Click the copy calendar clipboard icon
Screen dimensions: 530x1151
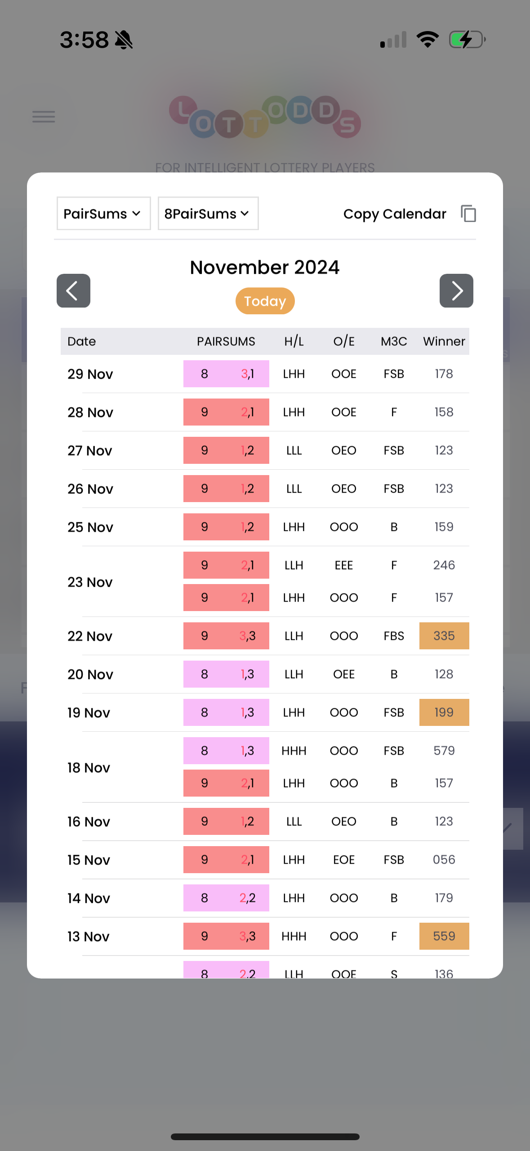(x=468, y=213)
